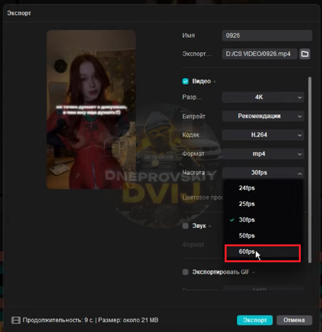Open the mp4 format dropdown
This screenshot has width=322, height=332.
[263, 153]
